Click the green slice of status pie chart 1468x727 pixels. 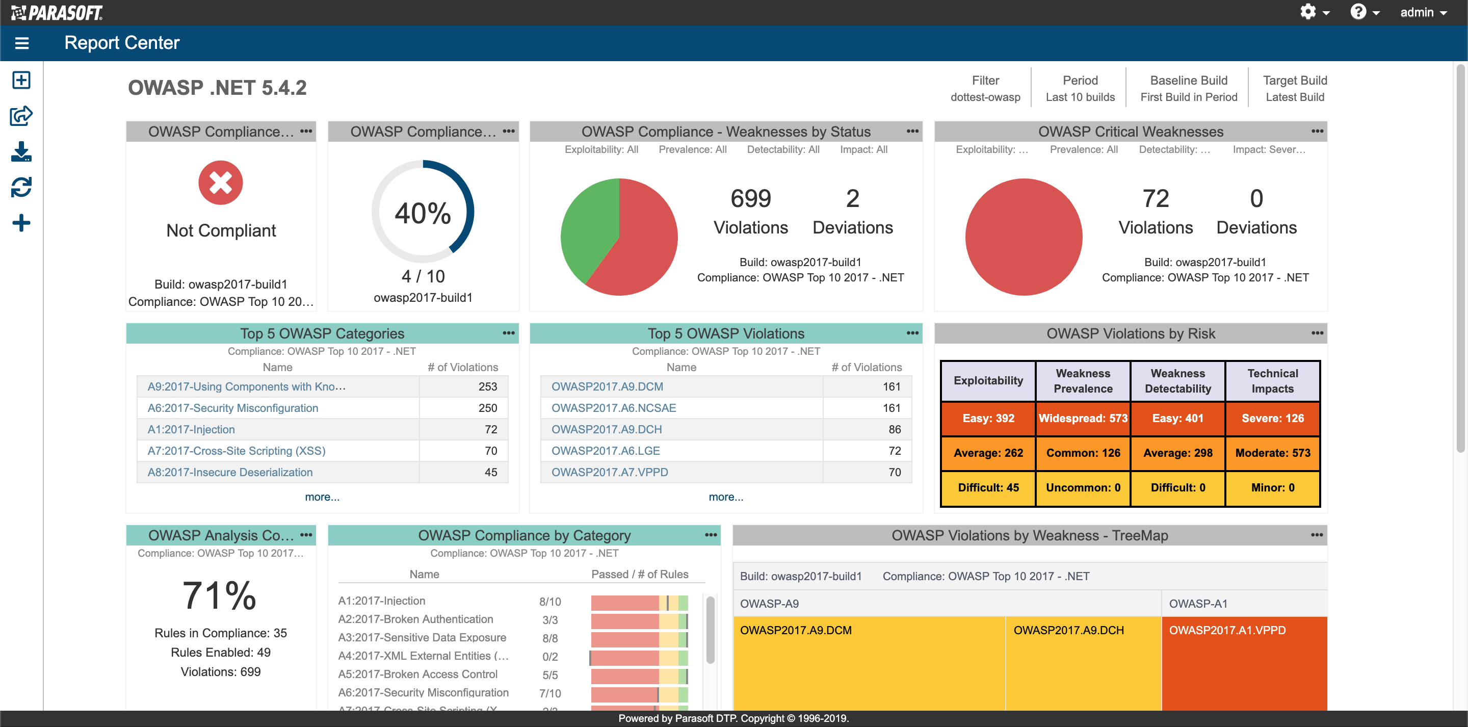(590, 225)
